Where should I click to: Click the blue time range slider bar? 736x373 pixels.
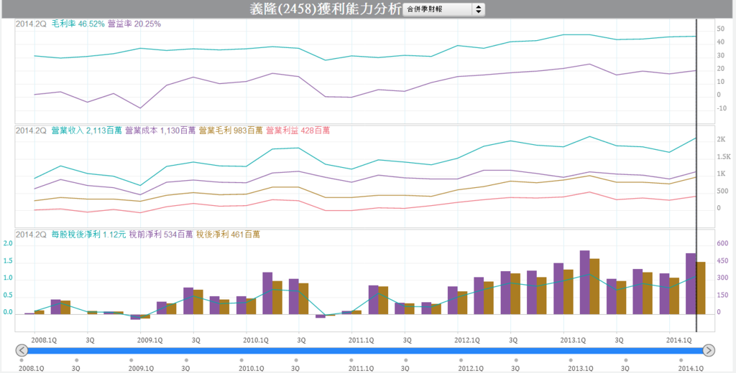click(x=365, y=350)
